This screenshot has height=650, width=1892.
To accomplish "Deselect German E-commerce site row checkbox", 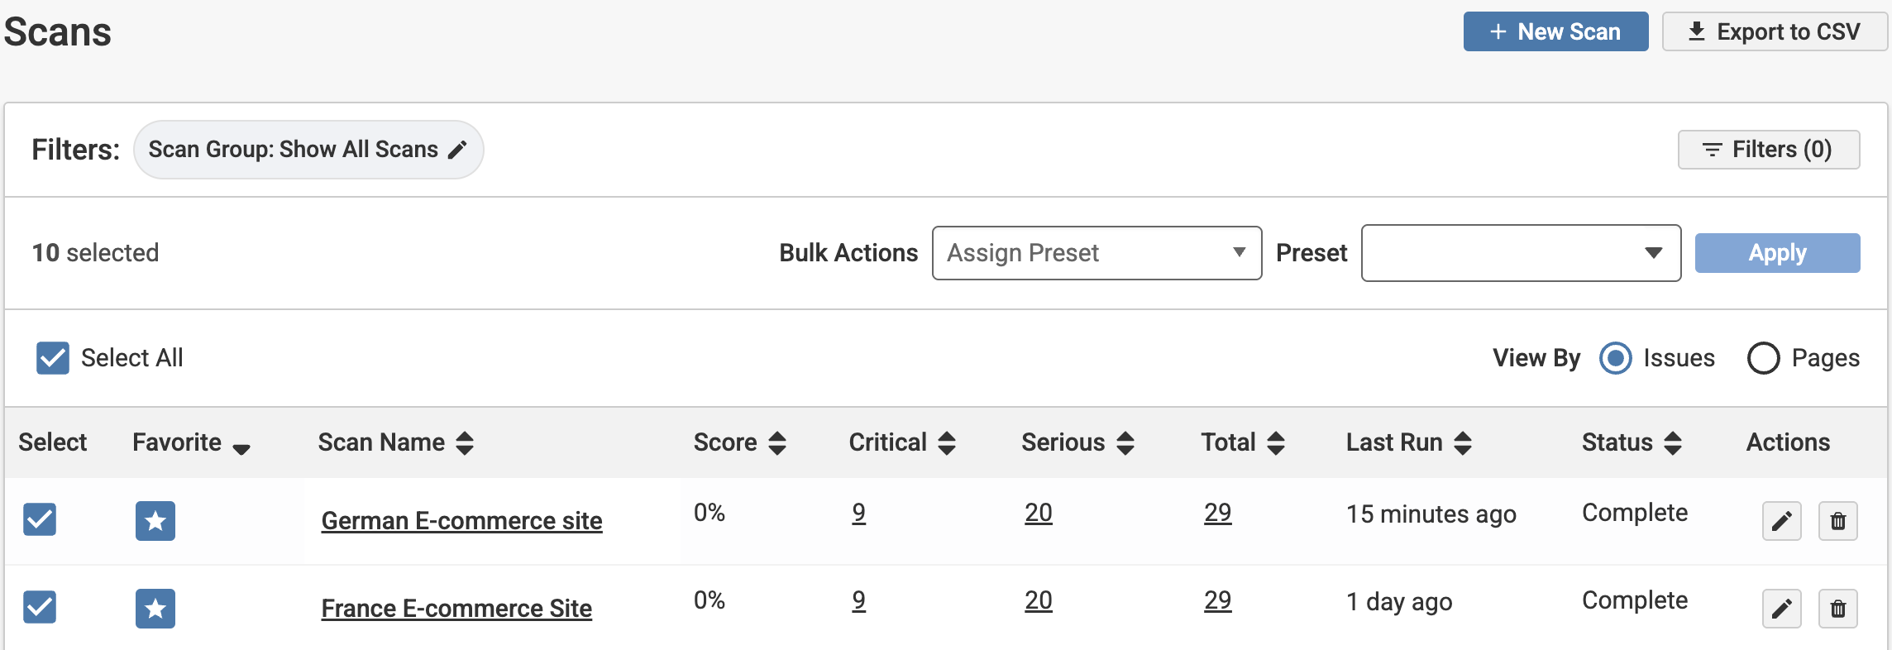I will click(x=40, y=519).
